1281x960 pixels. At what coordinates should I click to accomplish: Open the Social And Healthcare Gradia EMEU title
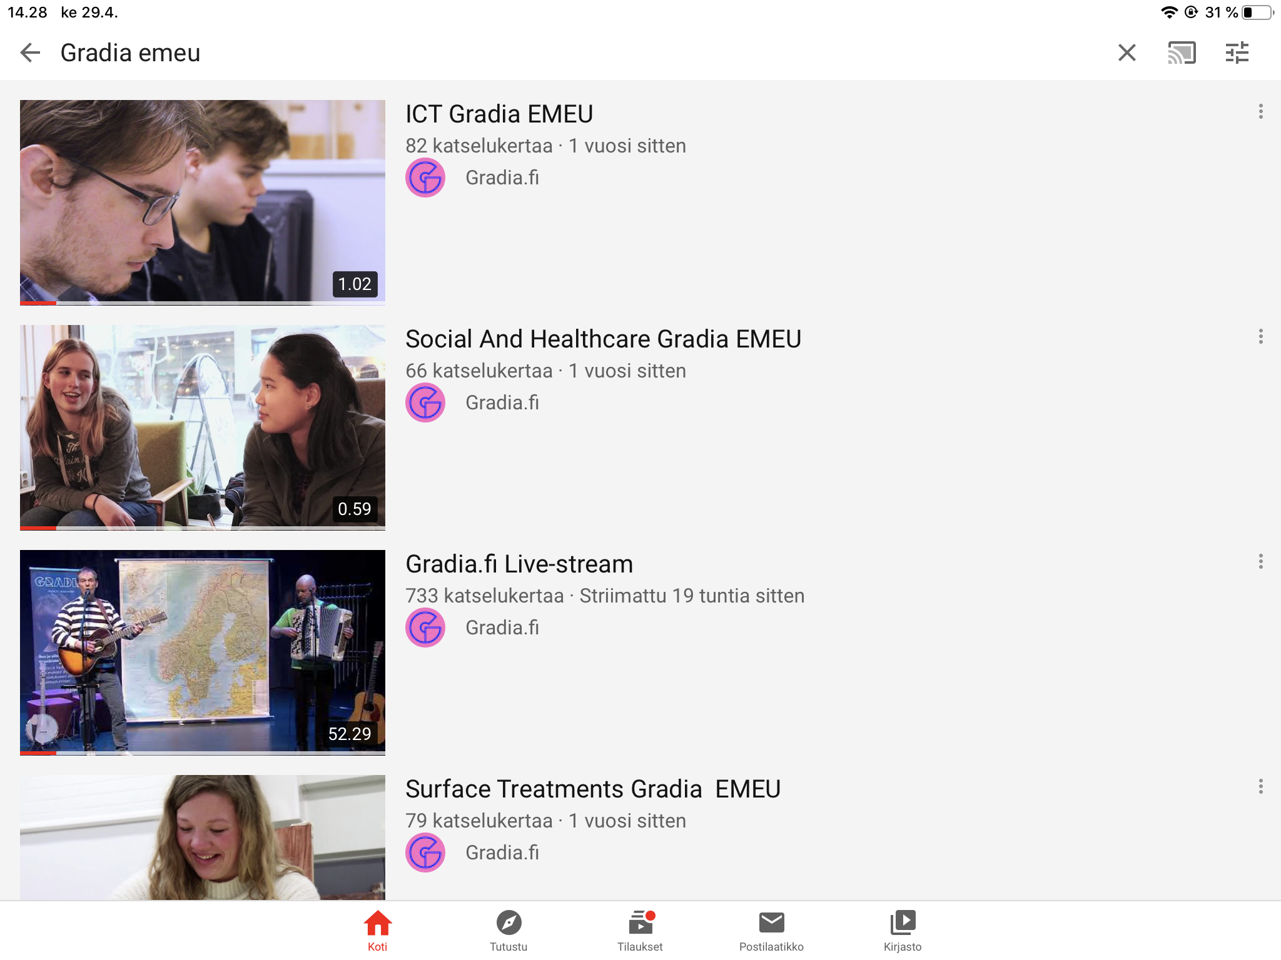click(603, 339)
